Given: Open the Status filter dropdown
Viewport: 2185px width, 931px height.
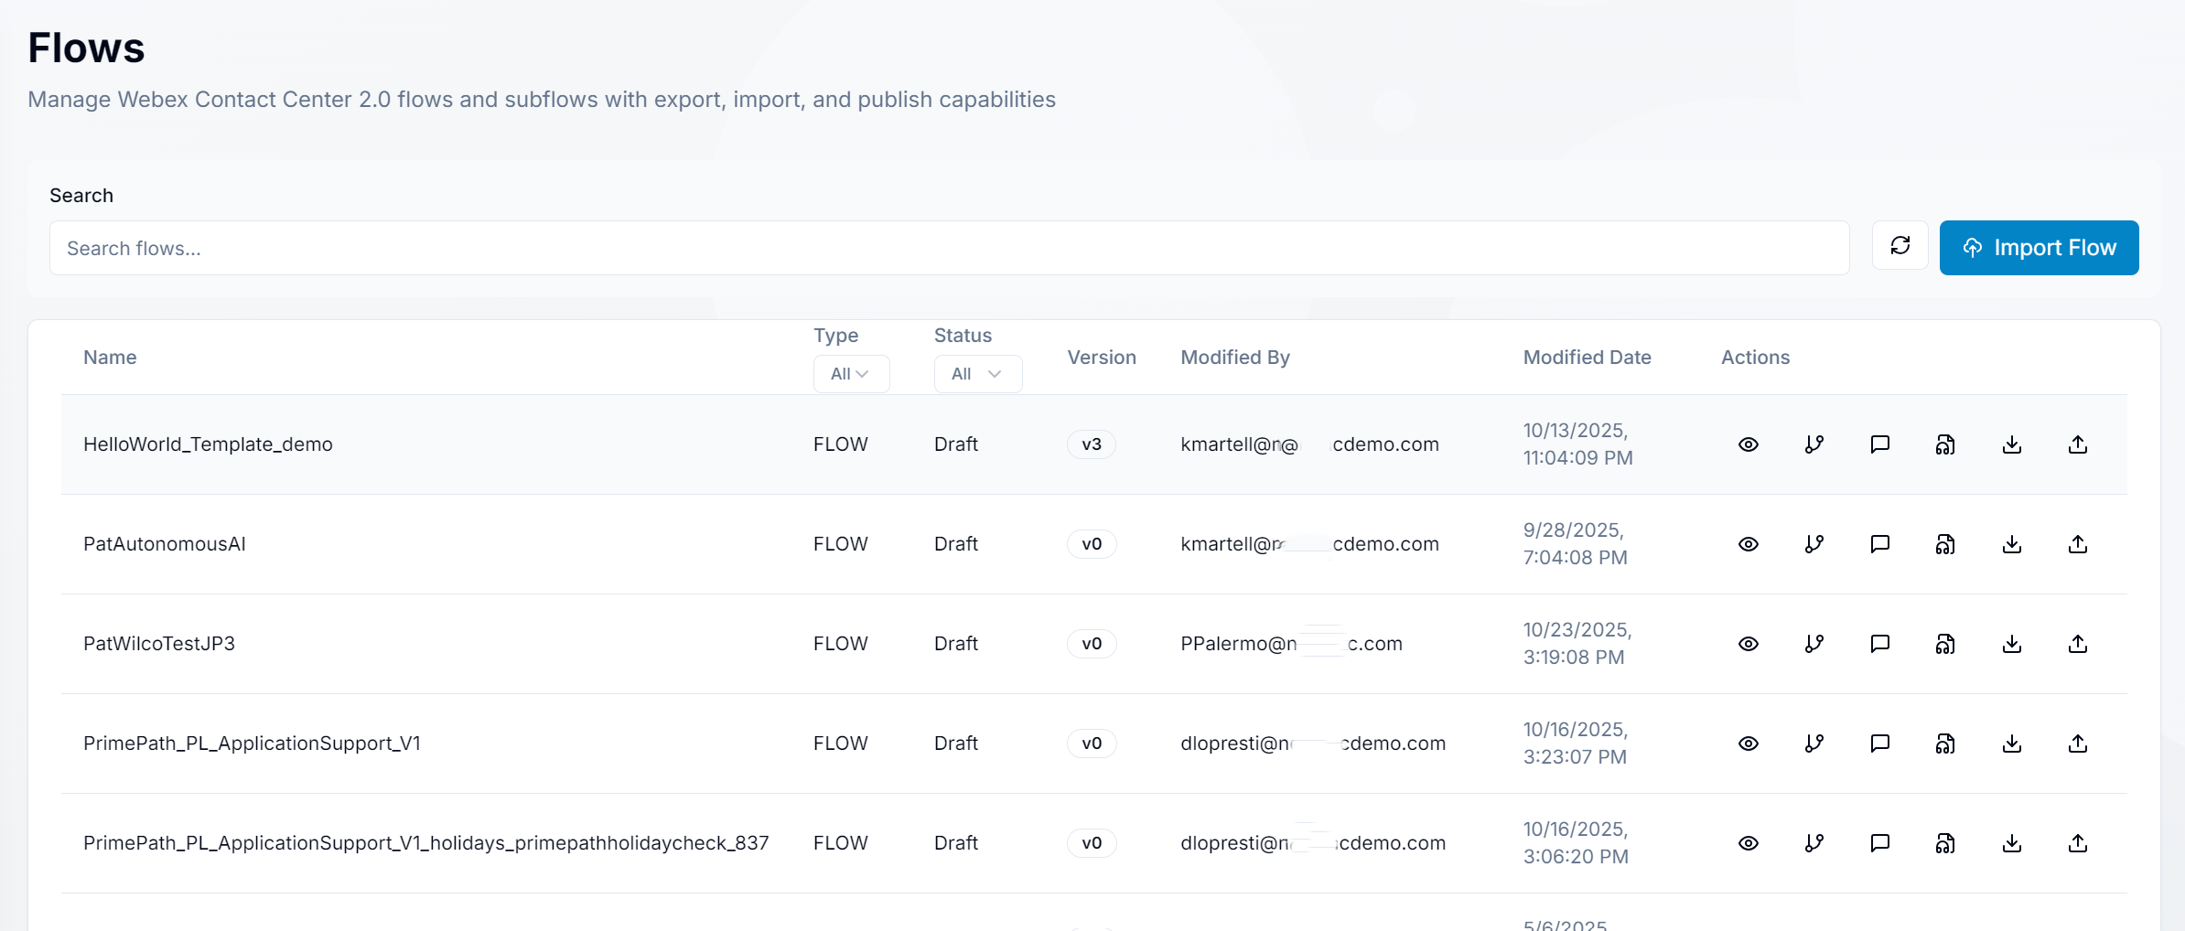Looking at the screenshot, I should (x=977, y=373).
